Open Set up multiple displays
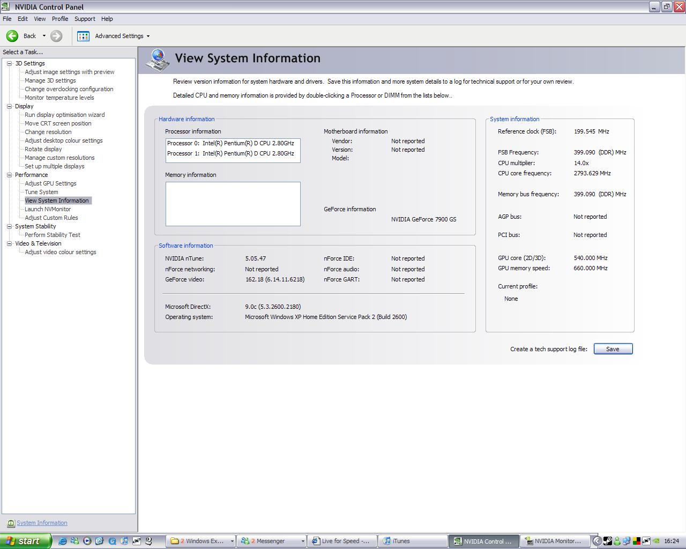 55,166
